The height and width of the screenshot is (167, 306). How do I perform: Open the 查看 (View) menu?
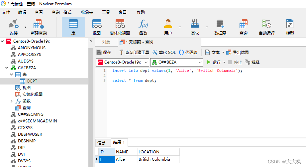[39, 12]
